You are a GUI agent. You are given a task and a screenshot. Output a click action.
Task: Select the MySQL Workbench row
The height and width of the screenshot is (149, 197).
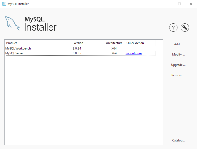pyautogui.click(x=80, y=48)
